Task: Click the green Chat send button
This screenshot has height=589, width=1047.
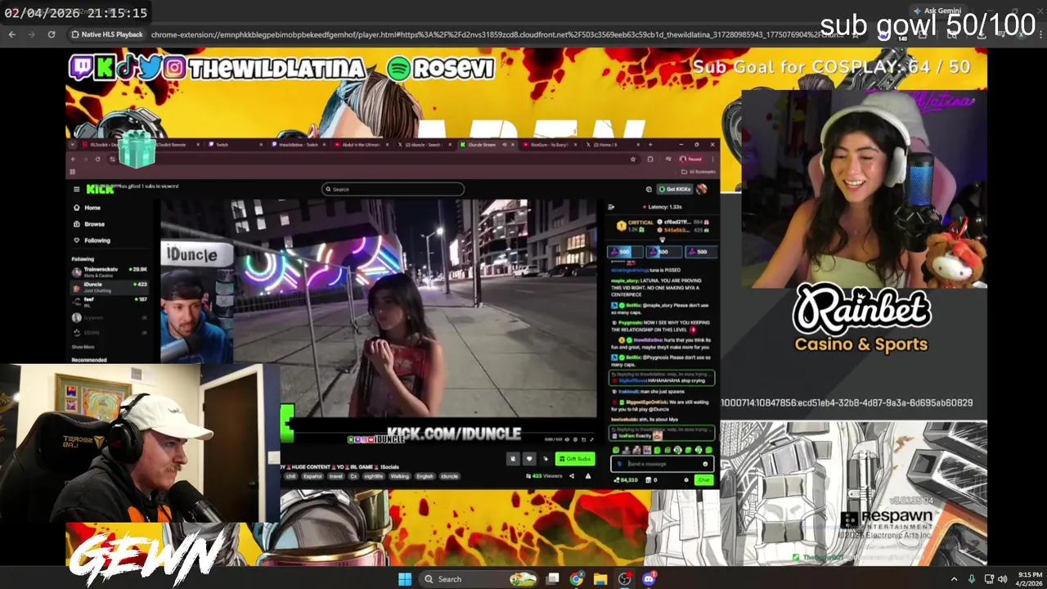Action: pos(703,480)
